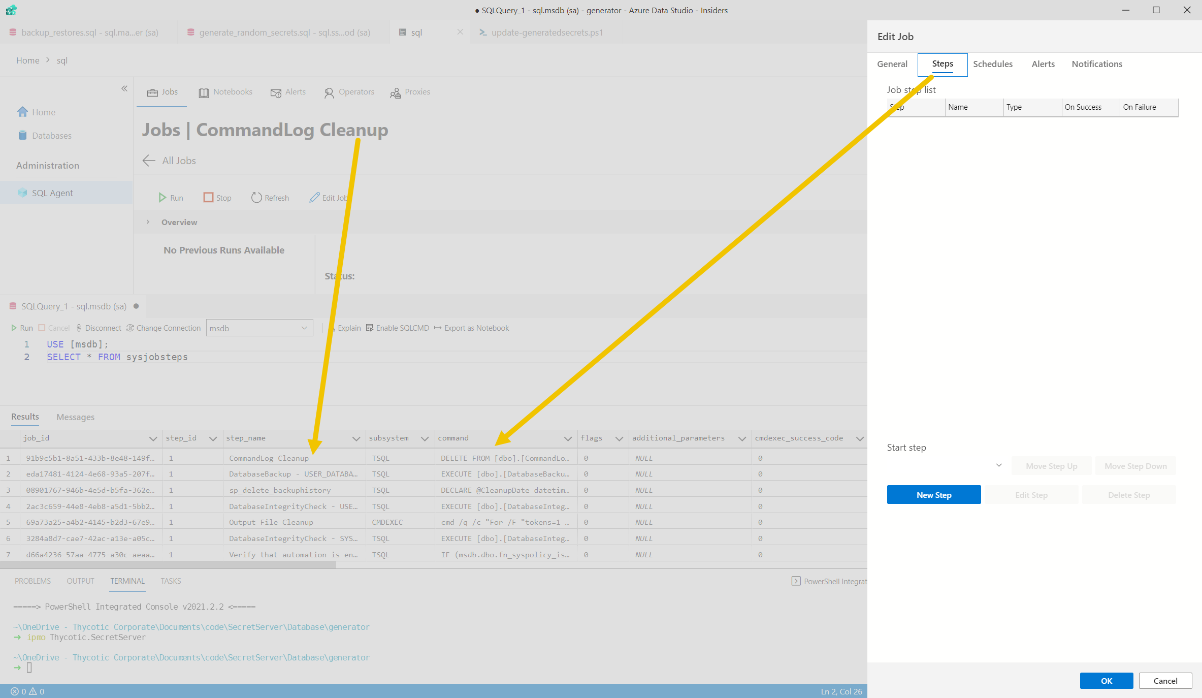Open the Notifications tab in Edit Job

click(x=1097, y=64)
